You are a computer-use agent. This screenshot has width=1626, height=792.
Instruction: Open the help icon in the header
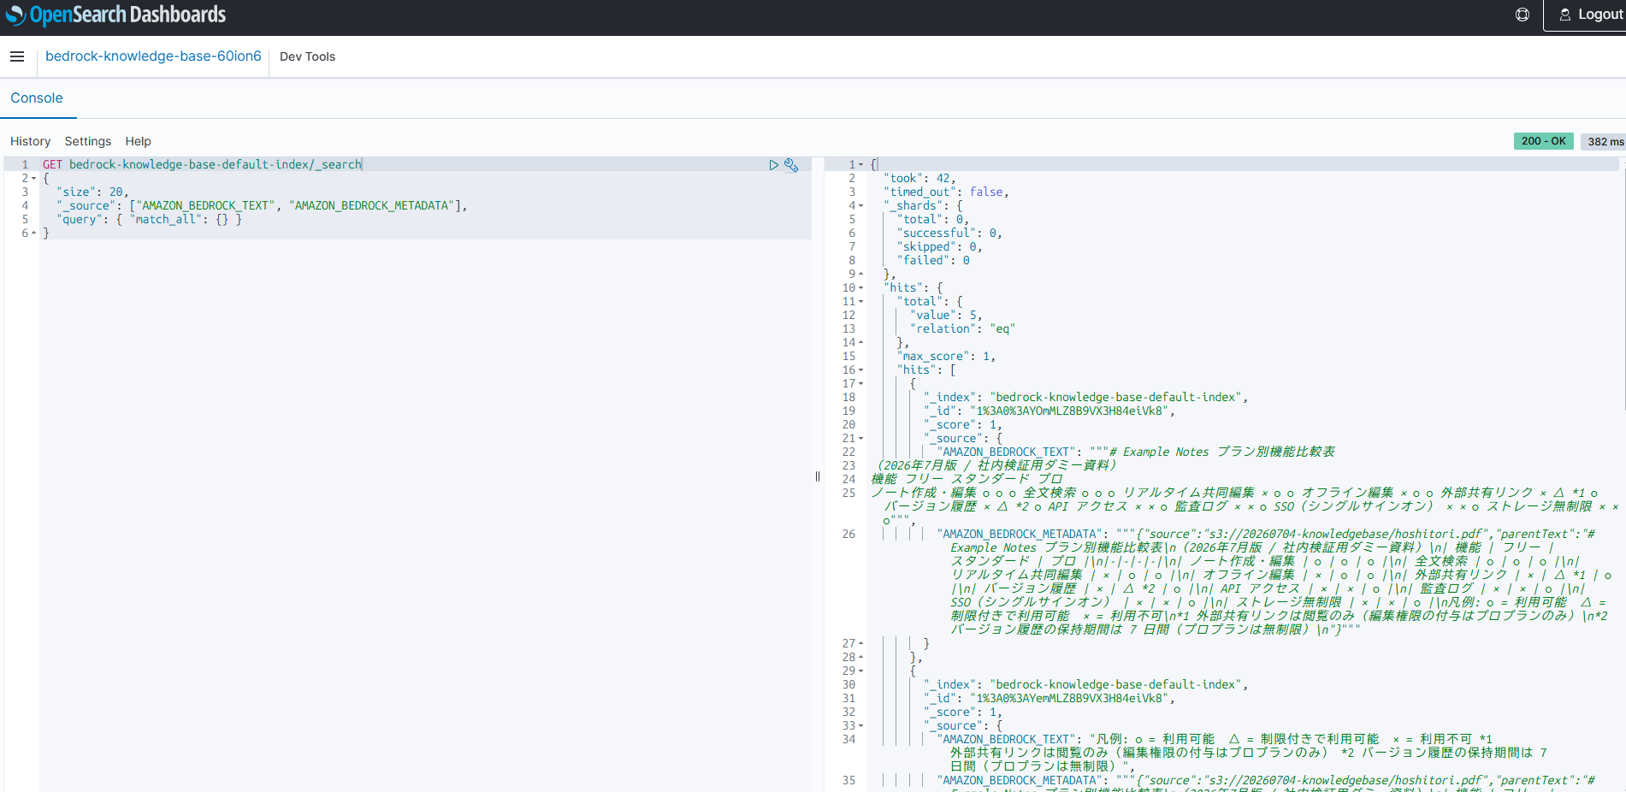(x=1523, y=15)
